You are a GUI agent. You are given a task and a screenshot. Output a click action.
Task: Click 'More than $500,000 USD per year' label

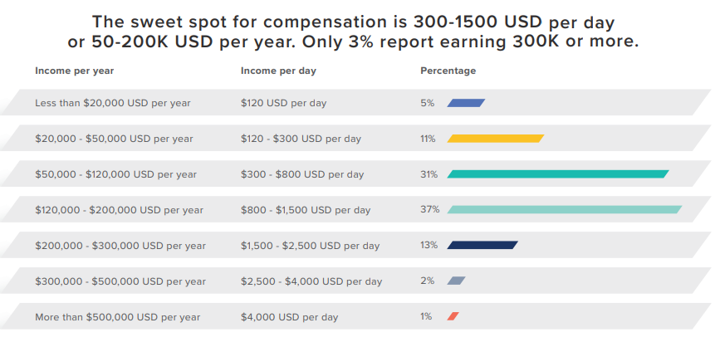(117, 317)
